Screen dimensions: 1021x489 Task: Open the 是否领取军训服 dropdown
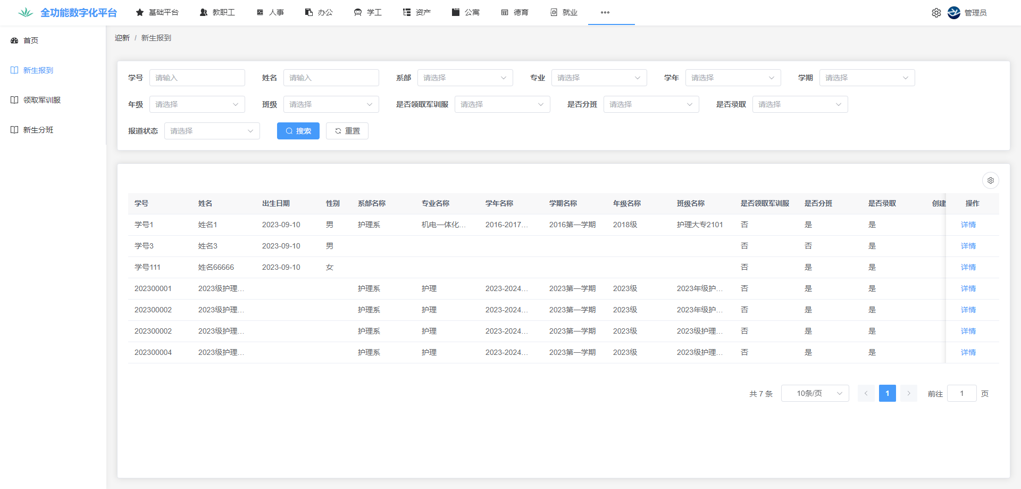click(x=502, y=104)
